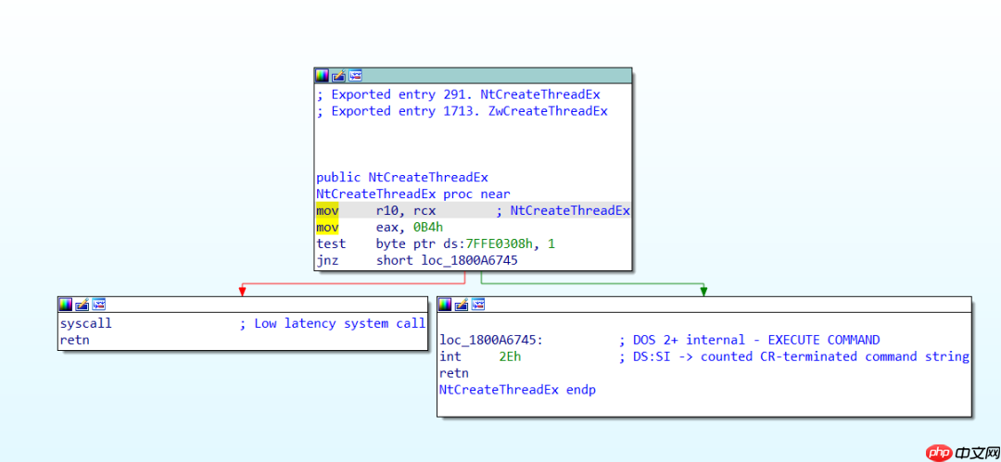Screen dimensions: 1001x462
Task: Click the title bar of loc_1800A6745 node
Action: (704, 305)
